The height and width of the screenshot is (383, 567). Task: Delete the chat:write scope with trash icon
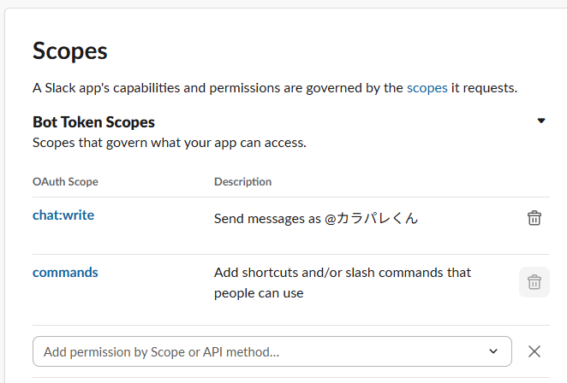pyautogui.click(x=534, y=218)
